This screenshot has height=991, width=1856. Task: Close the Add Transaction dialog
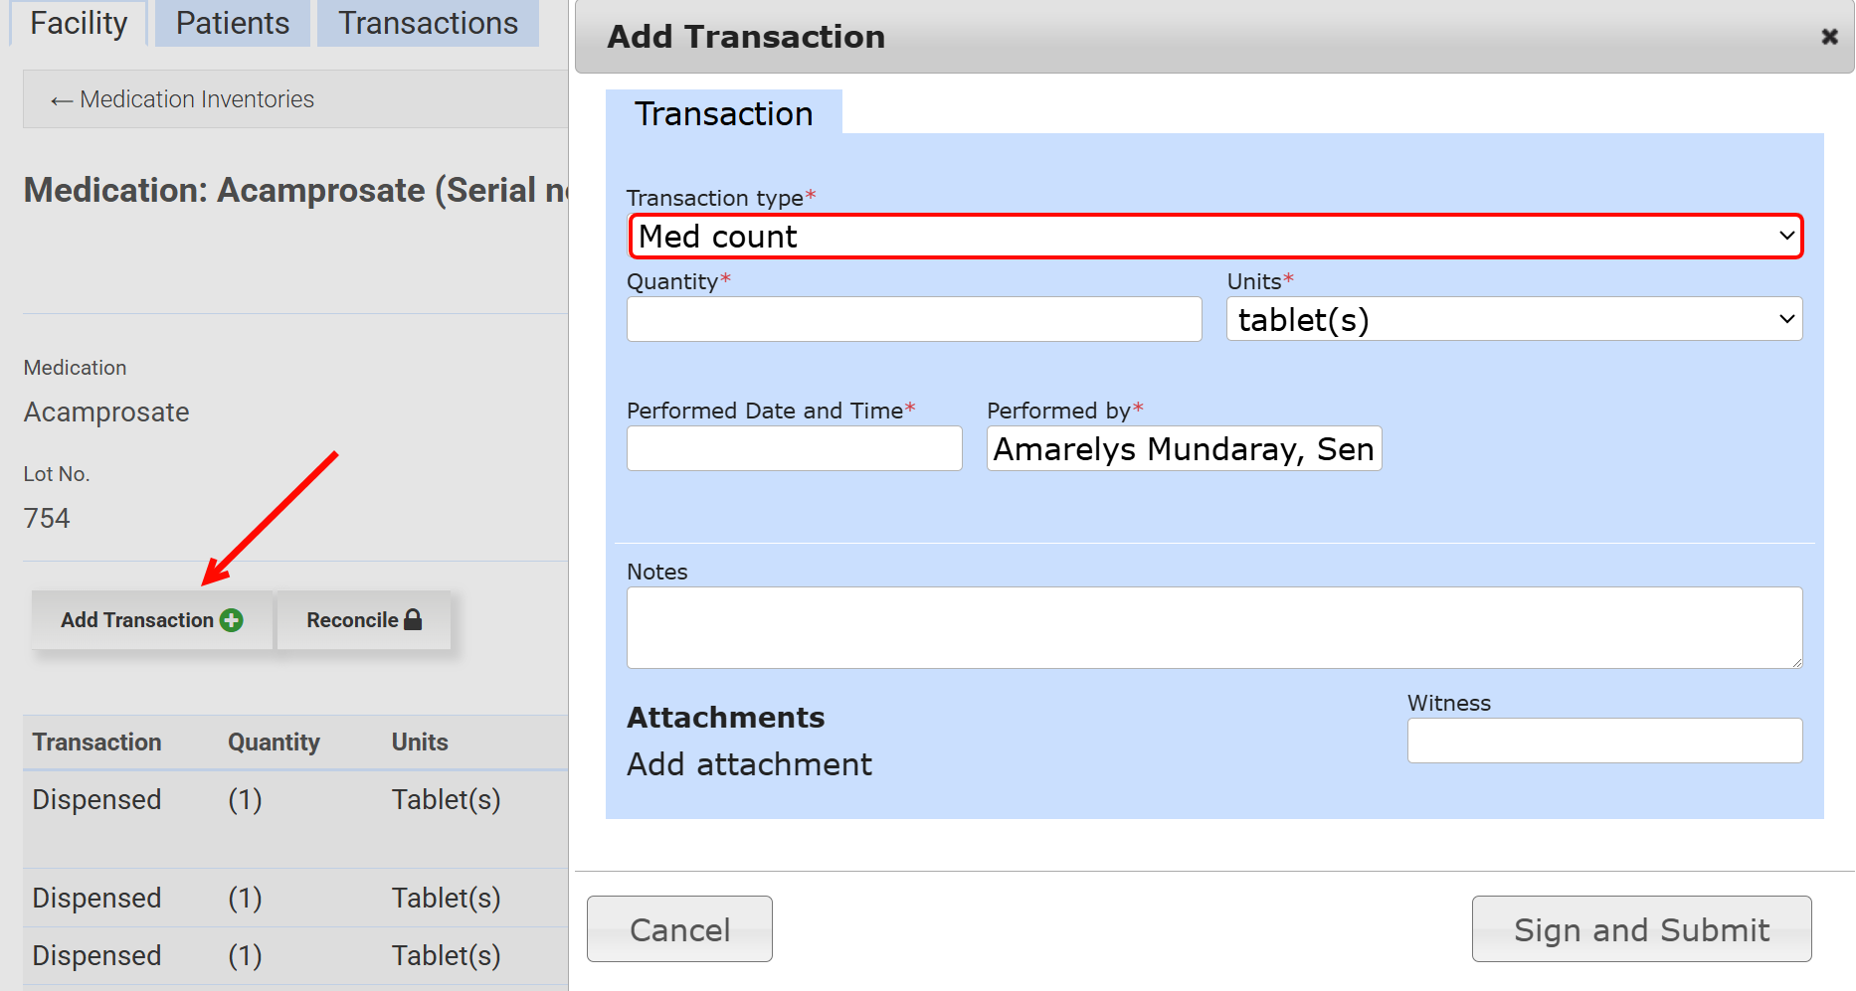(x=1828, y=37)
